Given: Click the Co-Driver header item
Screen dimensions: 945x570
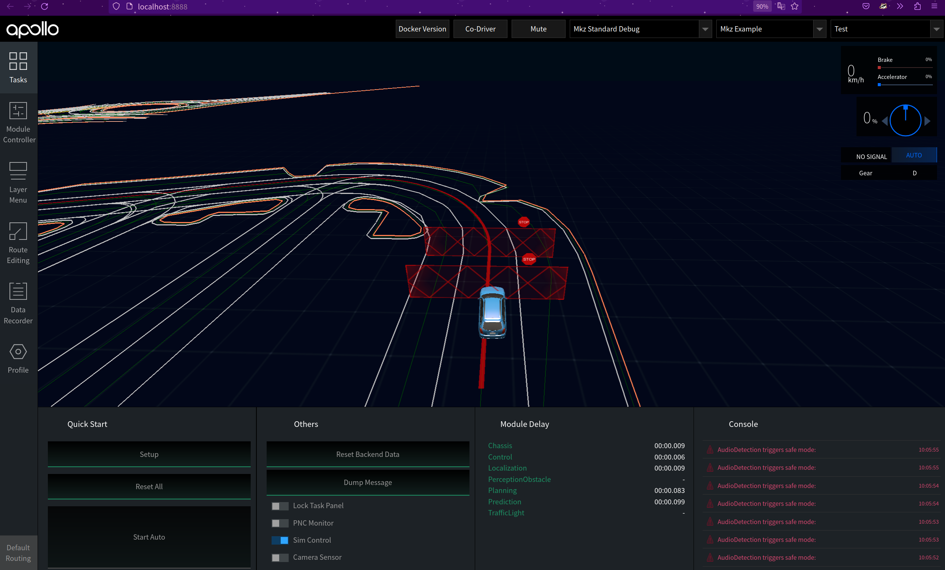Looking at the screenshot, I should point(480,29).
